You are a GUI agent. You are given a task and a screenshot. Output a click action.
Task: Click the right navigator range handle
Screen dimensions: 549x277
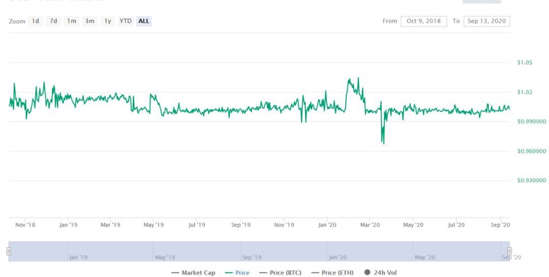[509, 251]
